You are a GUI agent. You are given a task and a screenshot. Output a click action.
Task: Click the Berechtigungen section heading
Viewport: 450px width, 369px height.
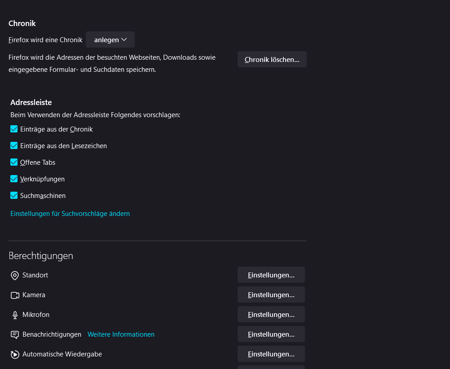coord(41,256)
